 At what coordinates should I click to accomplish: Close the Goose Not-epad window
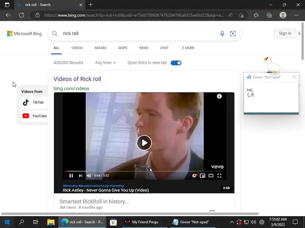click(x=294, y=77)
